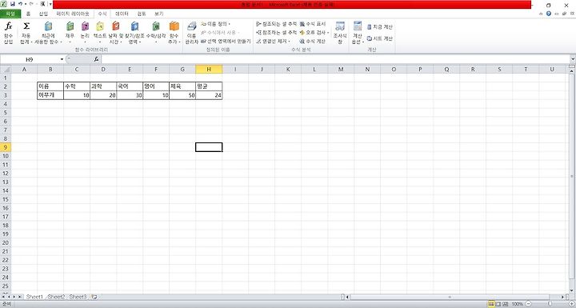The height and width of the screenshot is (308, 576).
Task: Select the cell with value 50
Action: 182,95
